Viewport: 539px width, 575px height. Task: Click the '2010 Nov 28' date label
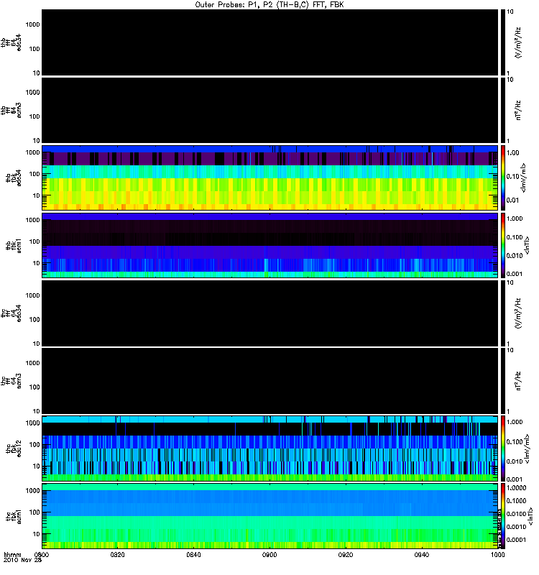pos(23,560)
